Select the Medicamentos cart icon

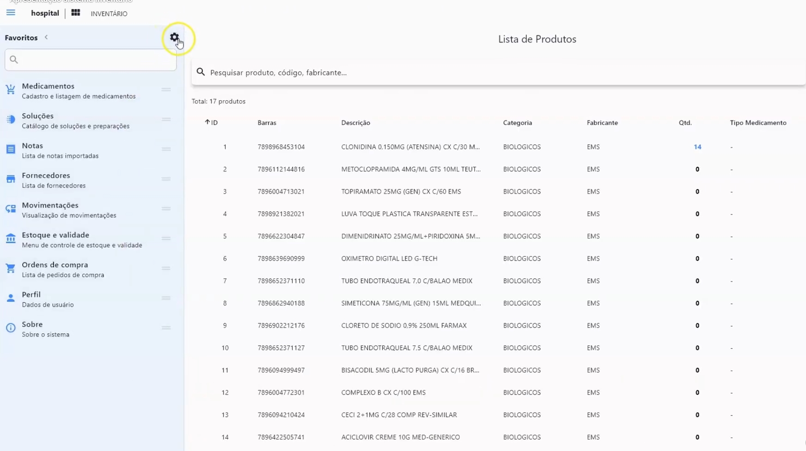(x=10, y=89)
